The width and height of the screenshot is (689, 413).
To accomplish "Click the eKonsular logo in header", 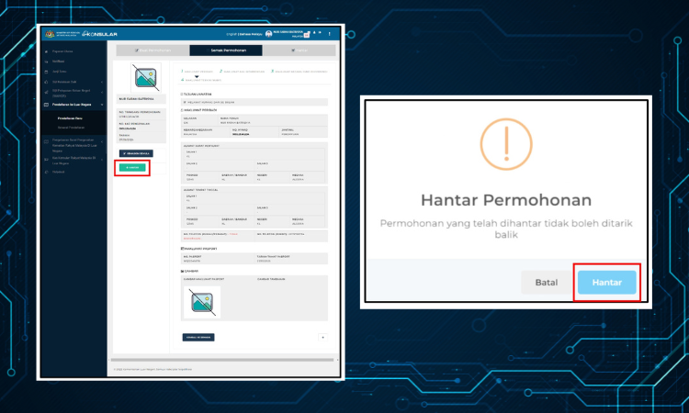I will 100,34.
